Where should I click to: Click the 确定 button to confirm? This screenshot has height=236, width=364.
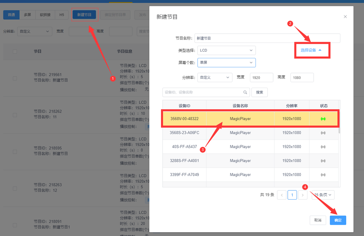[338, 220]
